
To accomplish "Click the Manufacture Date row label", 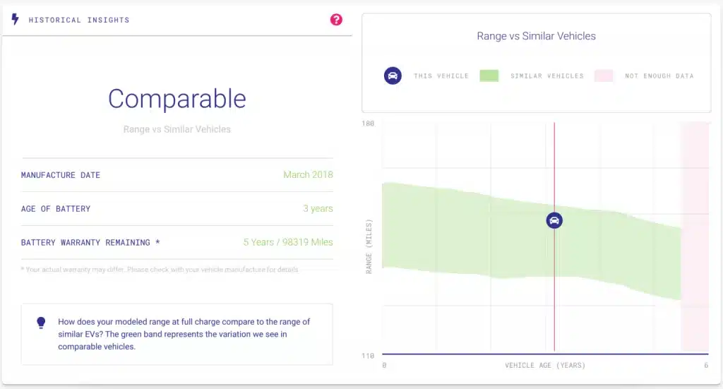I will (x=61, y=175).
